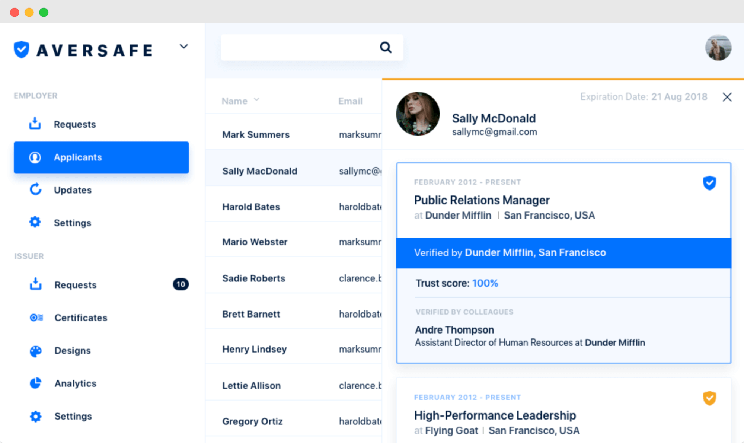Select applicant Brett Barnett

tap(251, 314)
